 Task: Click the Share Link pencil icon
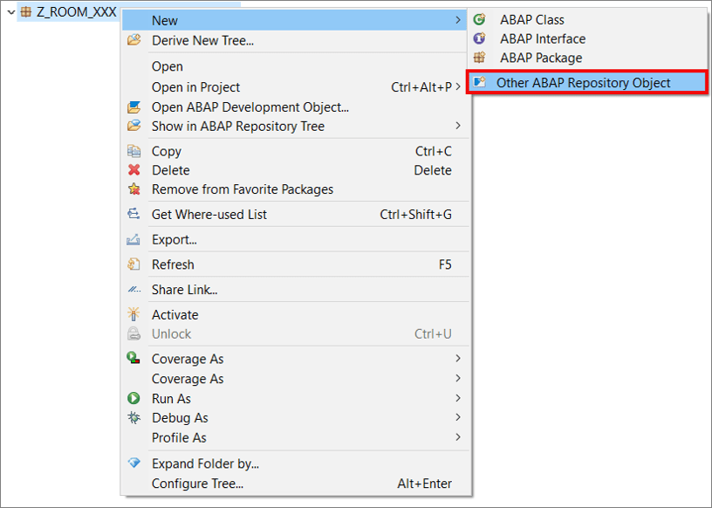pos(135,289)
